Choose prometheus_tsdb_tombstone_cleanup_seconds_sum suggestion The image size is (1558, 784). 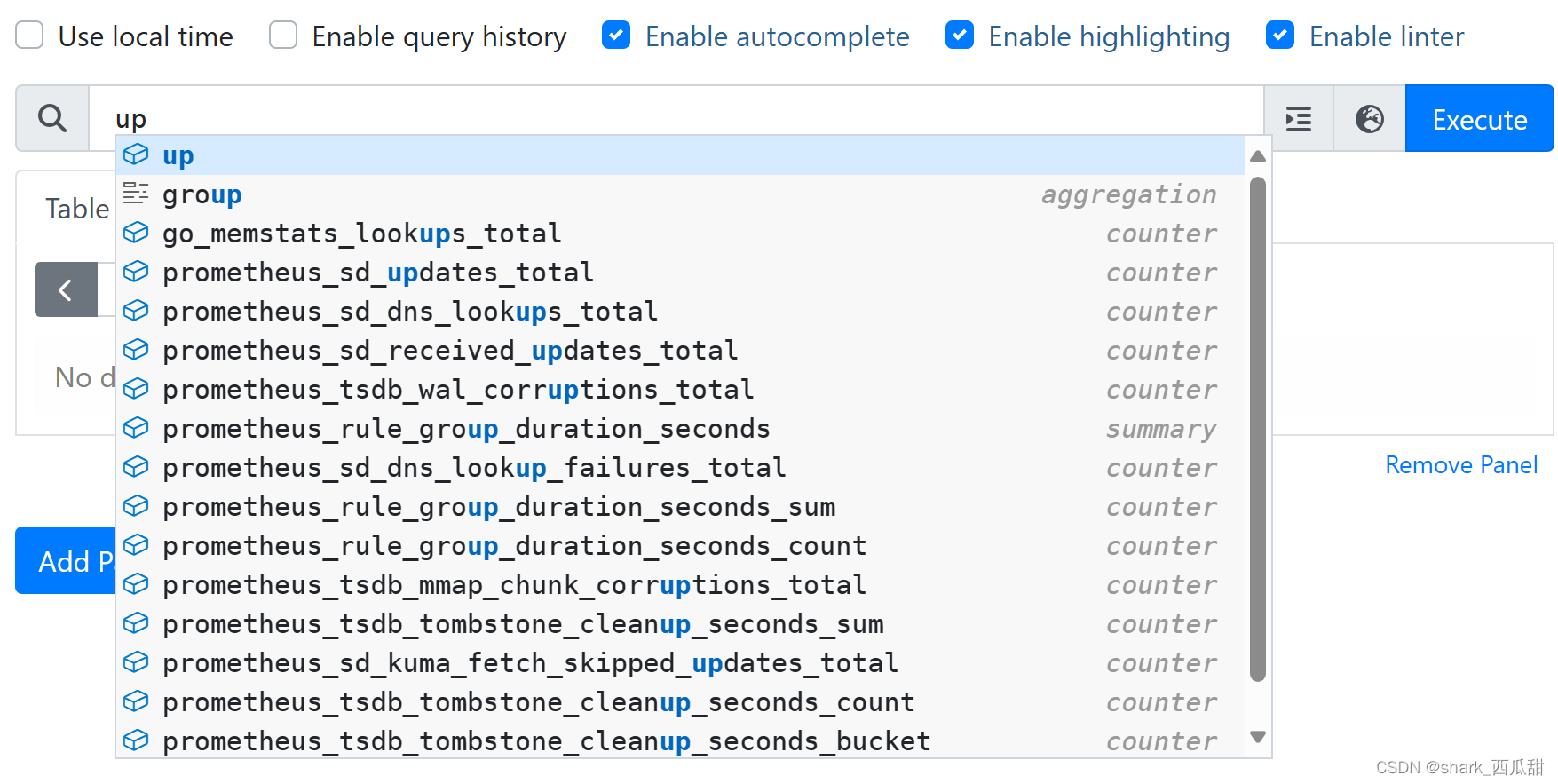(680, 624)
